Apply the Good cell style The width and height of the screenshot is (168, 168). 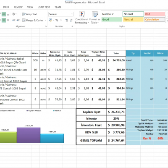[x=111, y=19]
